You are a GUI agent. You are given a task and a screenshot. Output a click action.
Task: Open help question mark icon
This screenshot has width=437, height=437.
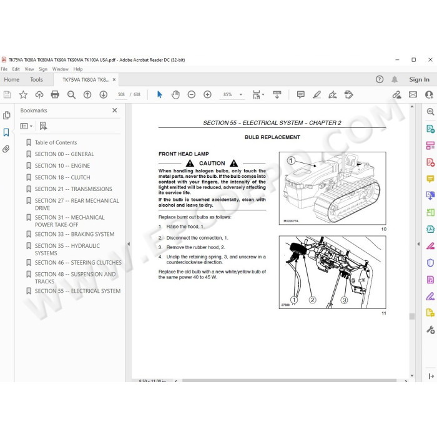pos(380,79)
